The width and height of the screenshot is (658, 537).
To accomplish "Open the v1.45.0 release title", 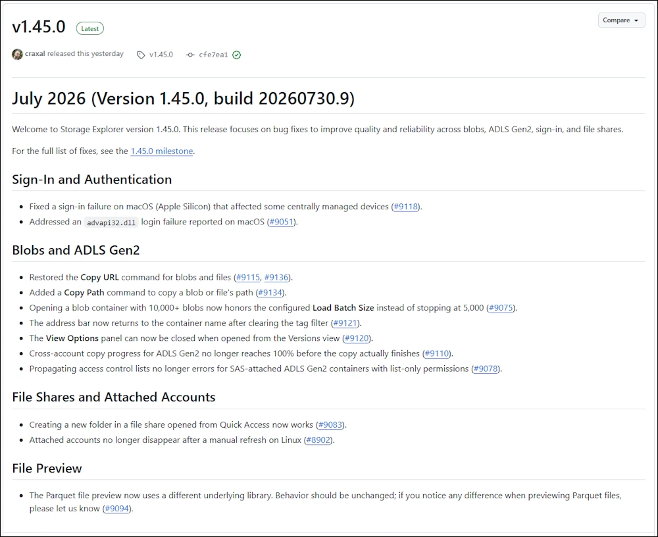I will click(x=39, y=26).
